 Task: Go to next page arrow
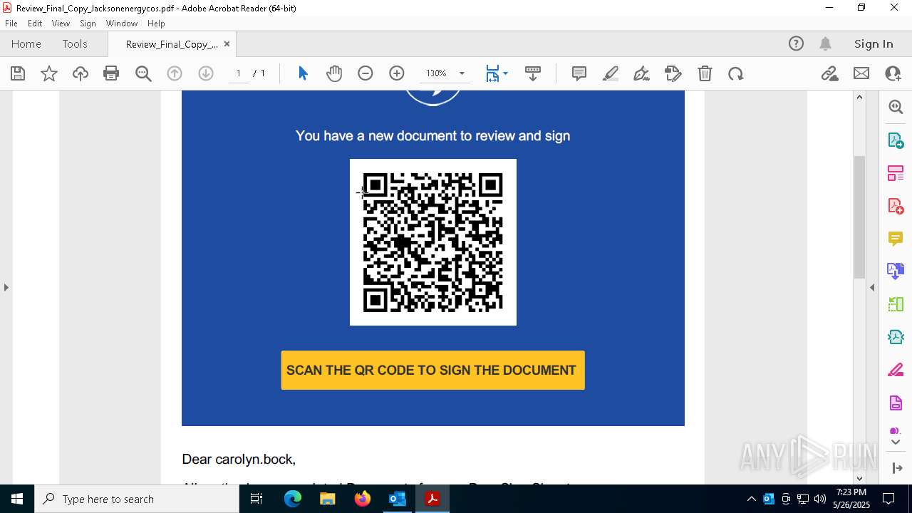[206, 73]
